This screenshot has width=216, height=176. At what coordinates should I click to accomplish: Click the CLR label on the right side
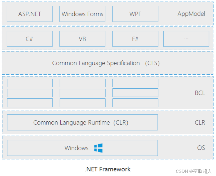(200, 122)
